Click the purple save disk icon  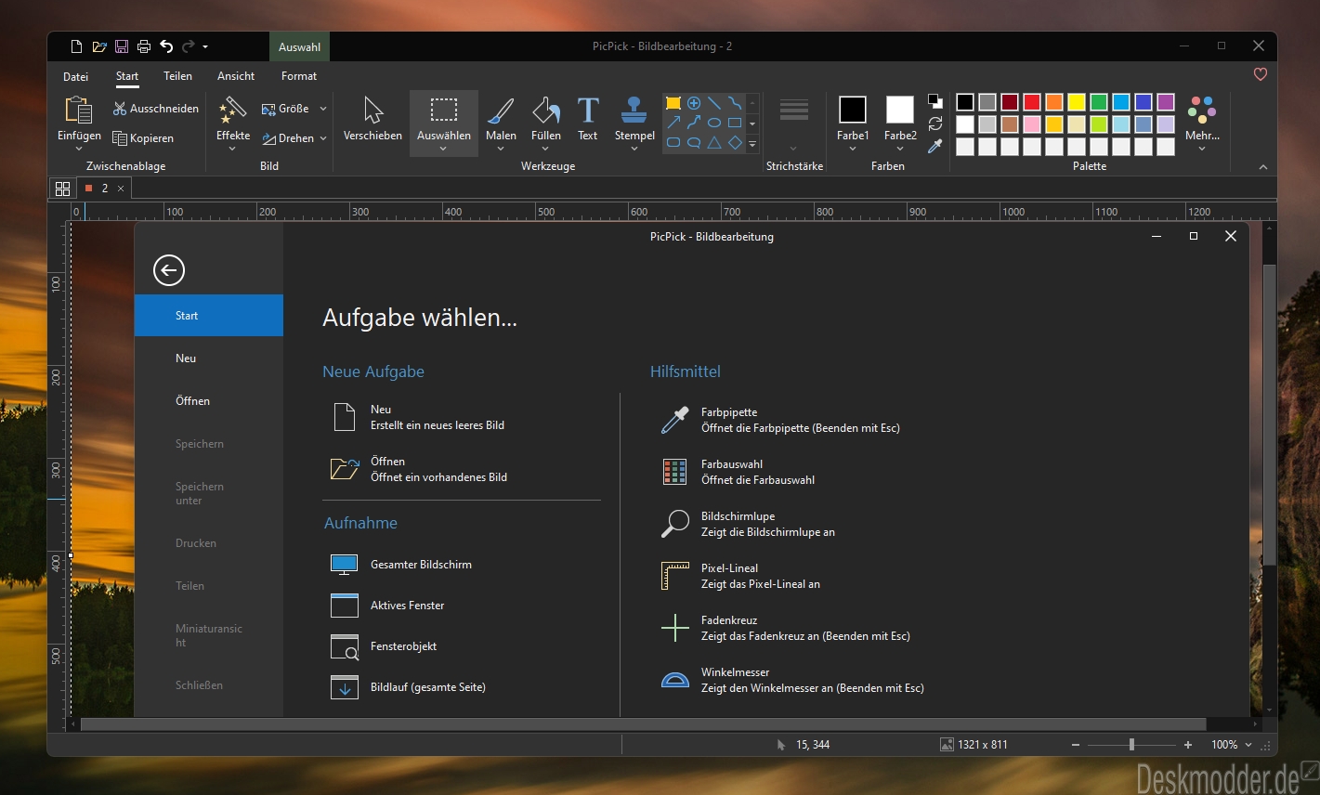(122, 46)
